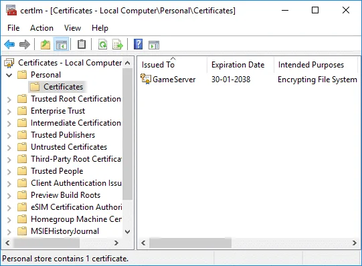Click the Trusted People folder icon
This screenshot has height=266, width=362.
[x=22, y=171]
